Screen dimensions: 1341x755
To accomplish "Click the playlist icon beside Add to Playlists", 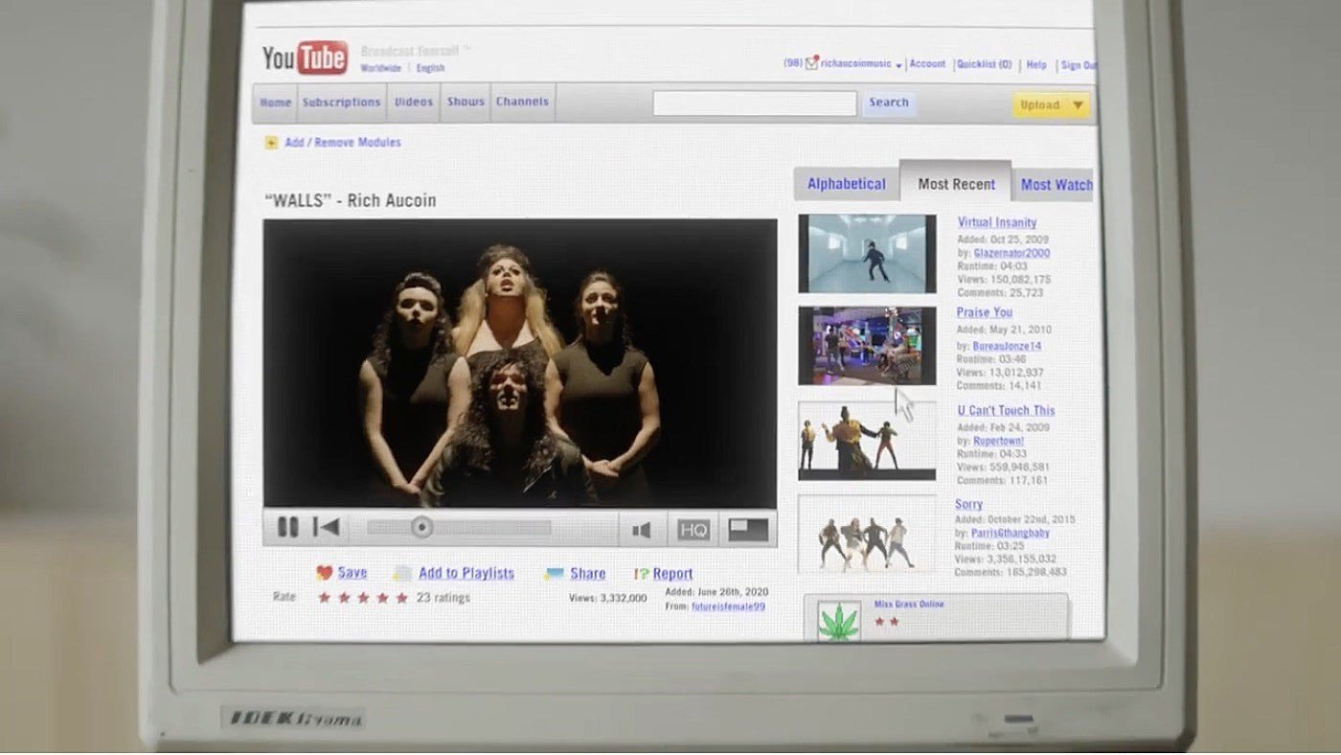I will point(403,573).
